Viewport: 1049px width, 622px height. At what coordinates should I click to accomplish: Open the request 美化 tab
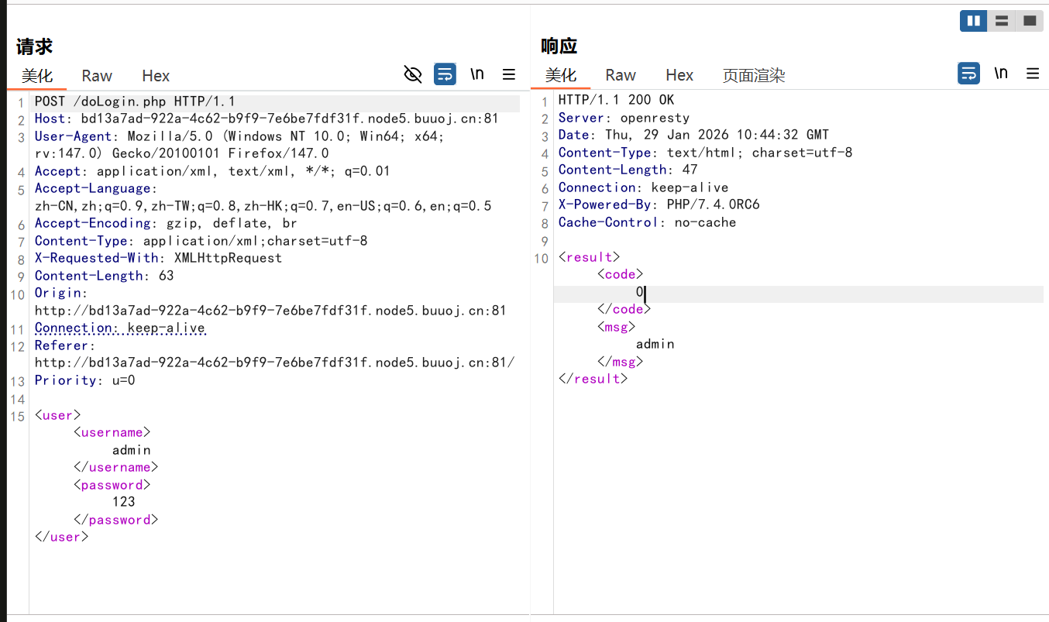(37, 76)
